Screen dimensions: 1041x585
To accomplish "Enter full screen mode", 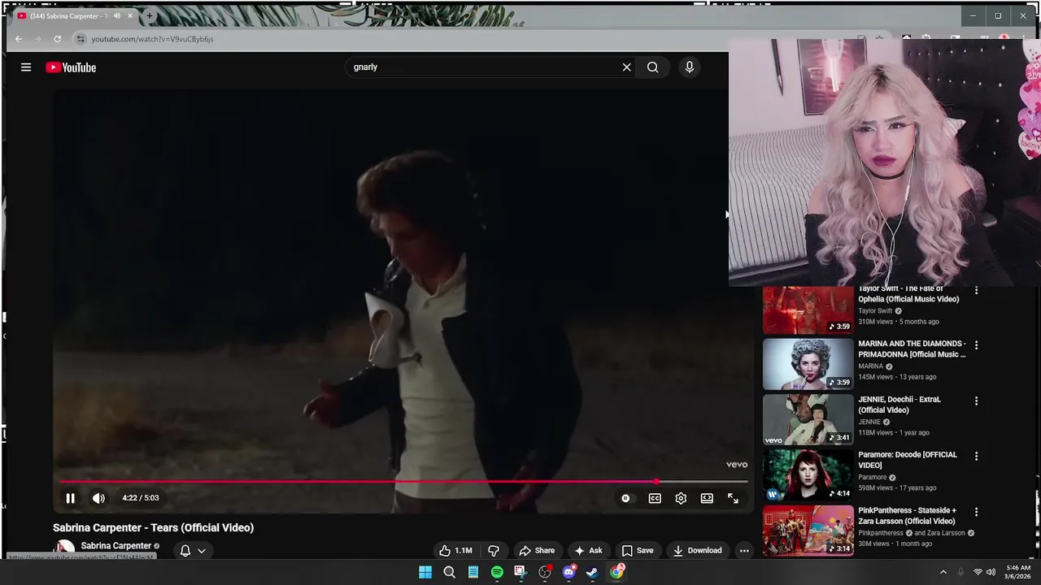I will click(733, 498).
